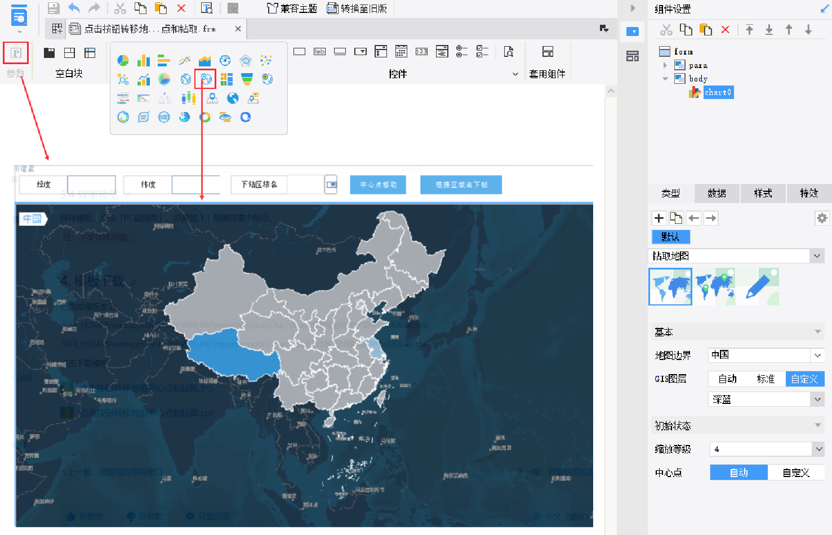Switch to the 数据 tab

717,193
